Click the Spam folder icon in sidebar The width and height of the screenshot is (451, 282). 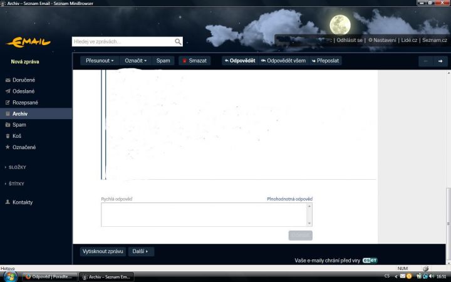pyautogui.click(x=8, y=125)
